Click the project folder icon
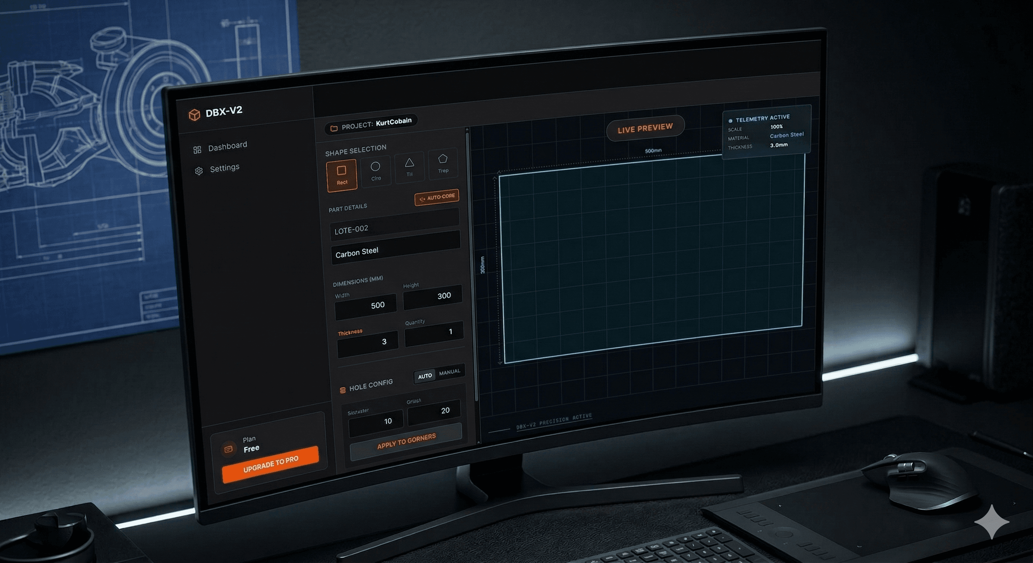This screenshot has width=1033, height=563. (x=334, y=129)
